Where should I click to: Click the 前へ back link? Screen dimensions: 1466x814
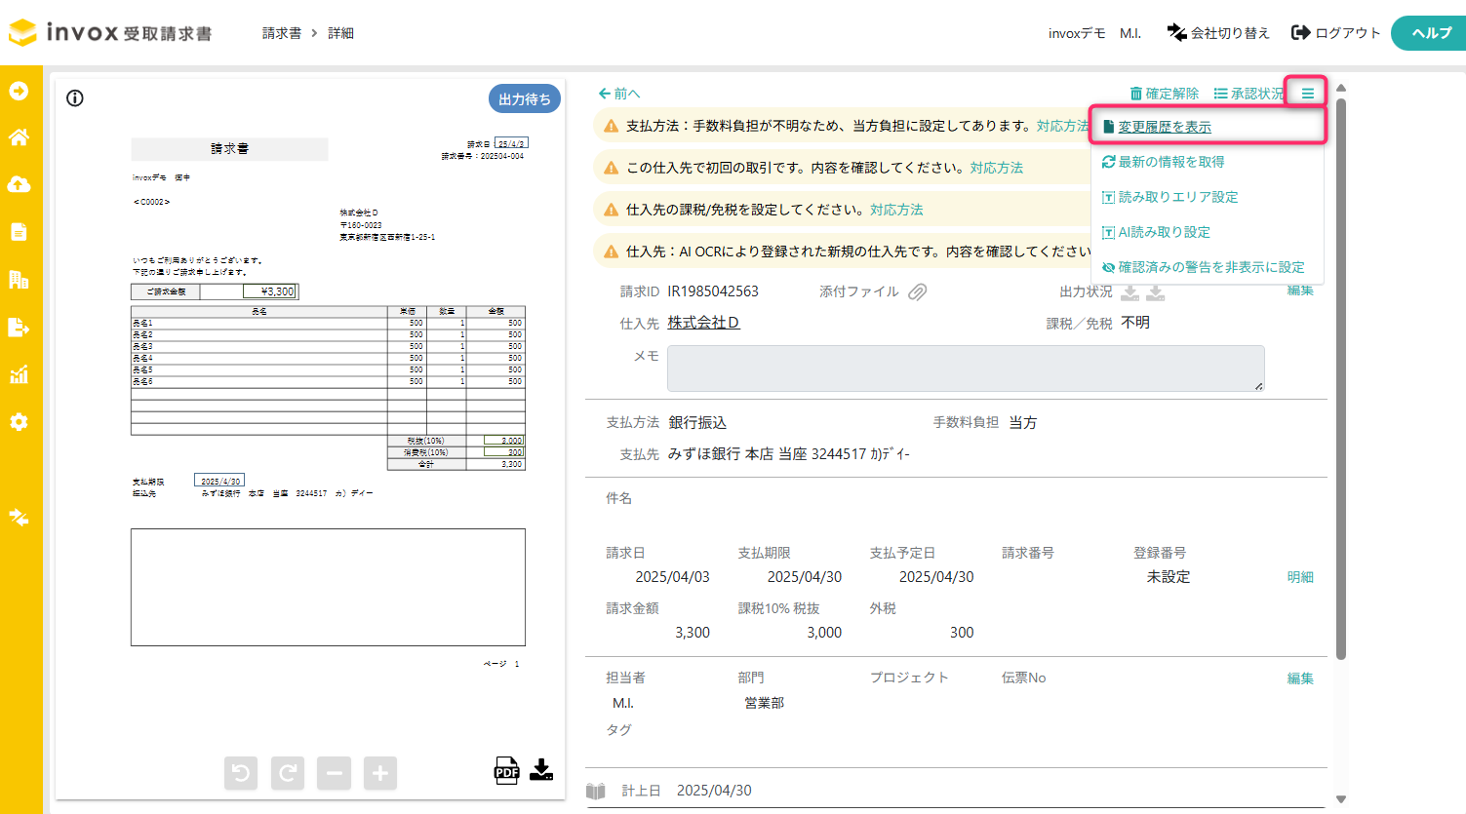(619, 94)
